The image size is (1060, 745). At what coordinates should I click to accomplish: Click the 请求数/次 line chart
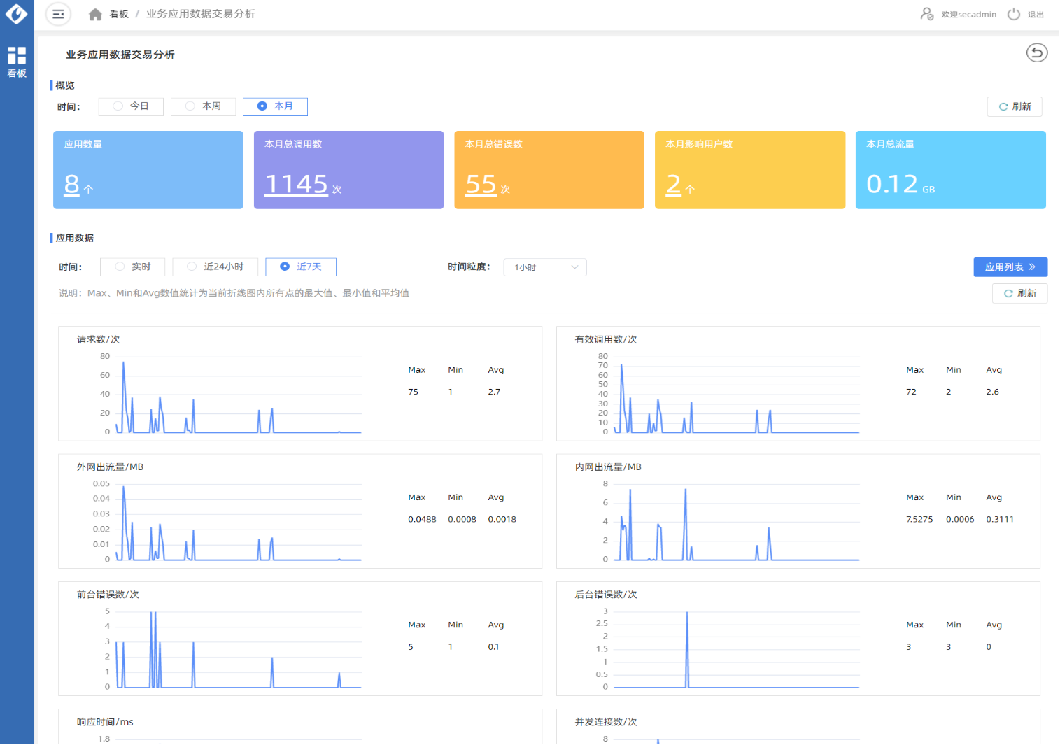pyautogui.click(x=238, y=395)
